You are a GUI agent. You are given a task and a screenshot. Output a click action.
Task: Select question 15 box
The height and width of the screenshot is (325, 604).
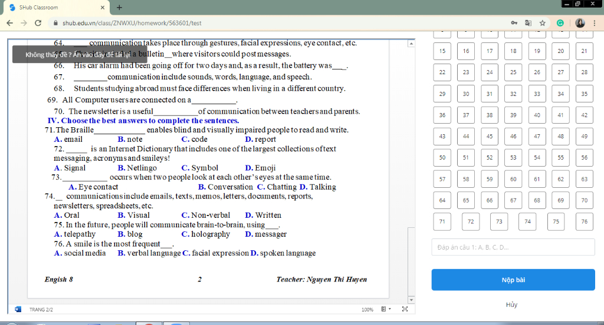pyautogui.click(x=442, y=51)
